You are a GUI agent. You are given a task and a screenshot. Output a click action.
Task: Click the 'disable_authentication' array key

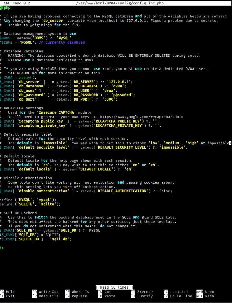click(43, 191)
